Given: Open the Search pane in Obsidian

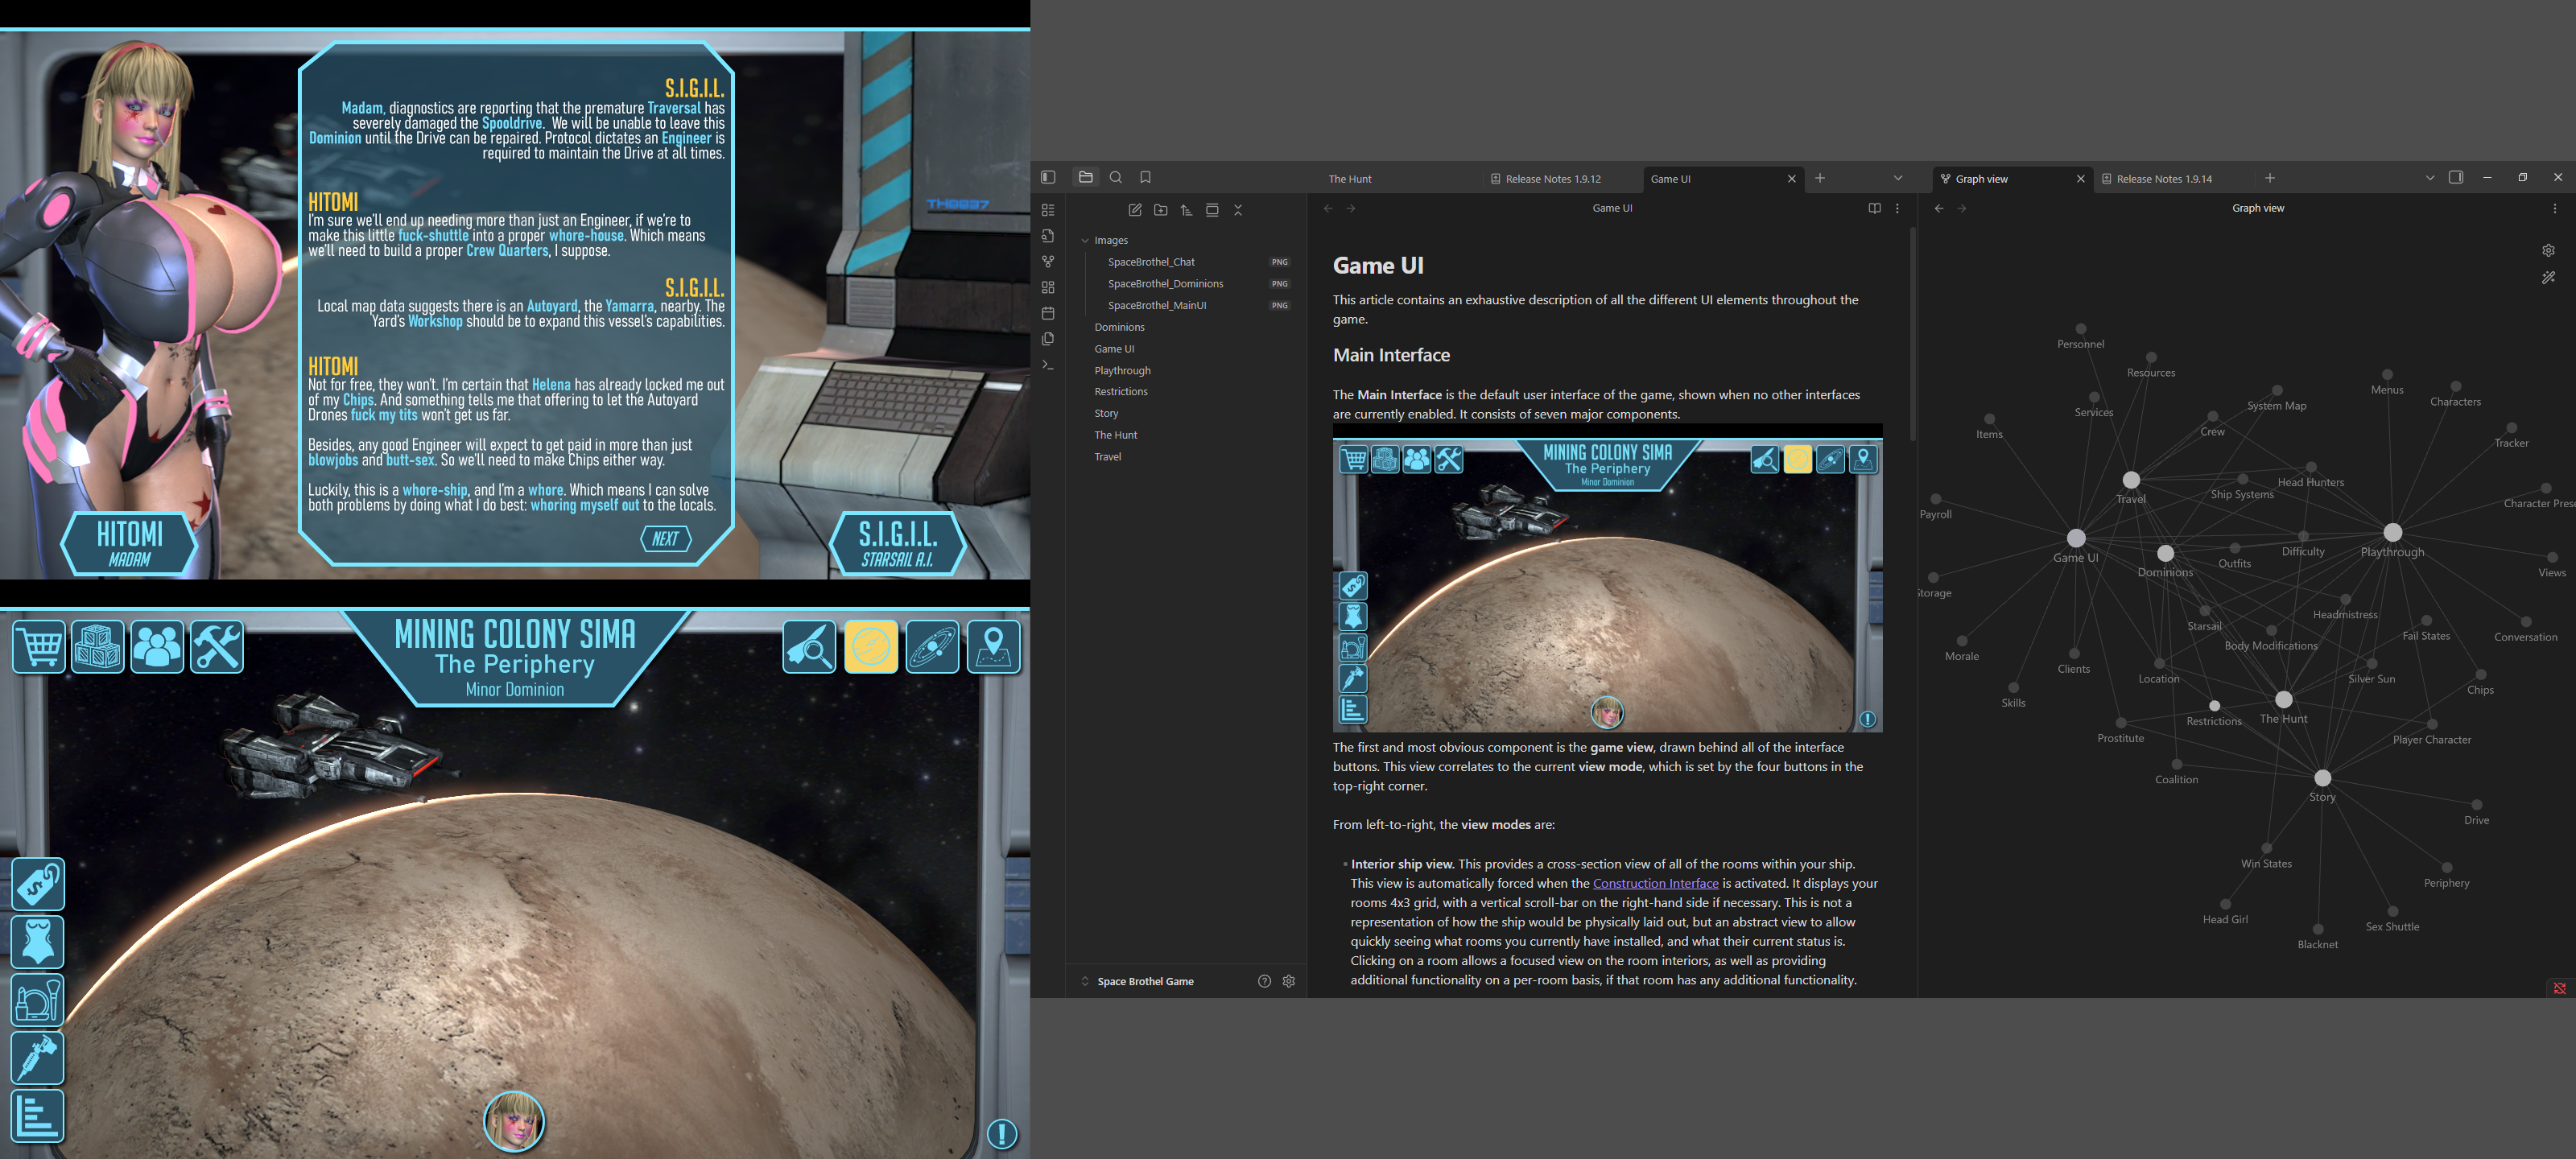Looking at the screenshot, I should click(1116, 177).
